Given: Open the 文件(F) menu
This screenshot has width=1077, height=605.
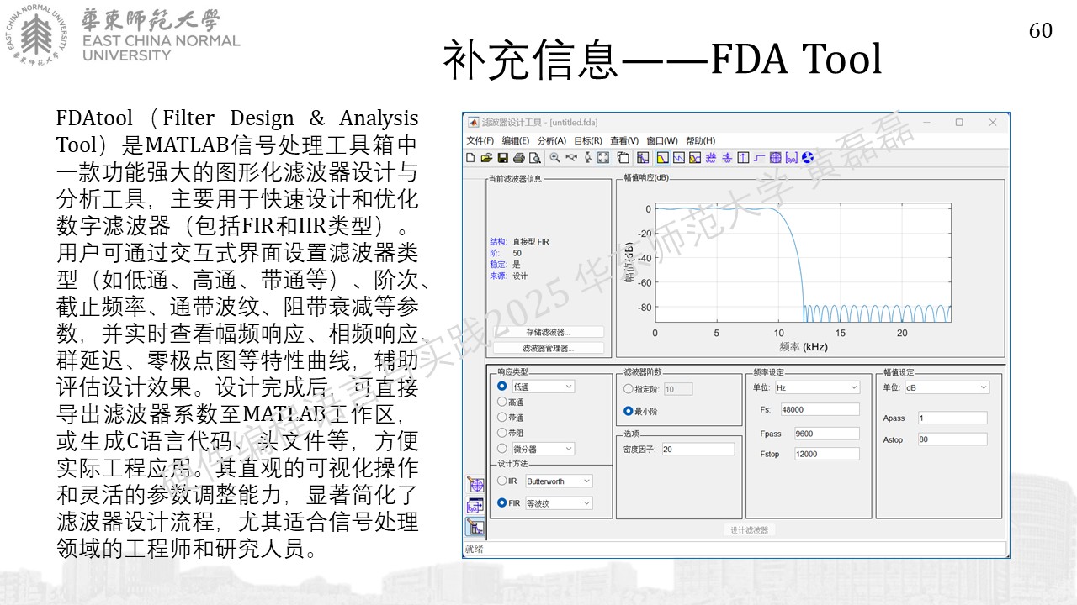Looking at the screenshot, I should (480, 140).
